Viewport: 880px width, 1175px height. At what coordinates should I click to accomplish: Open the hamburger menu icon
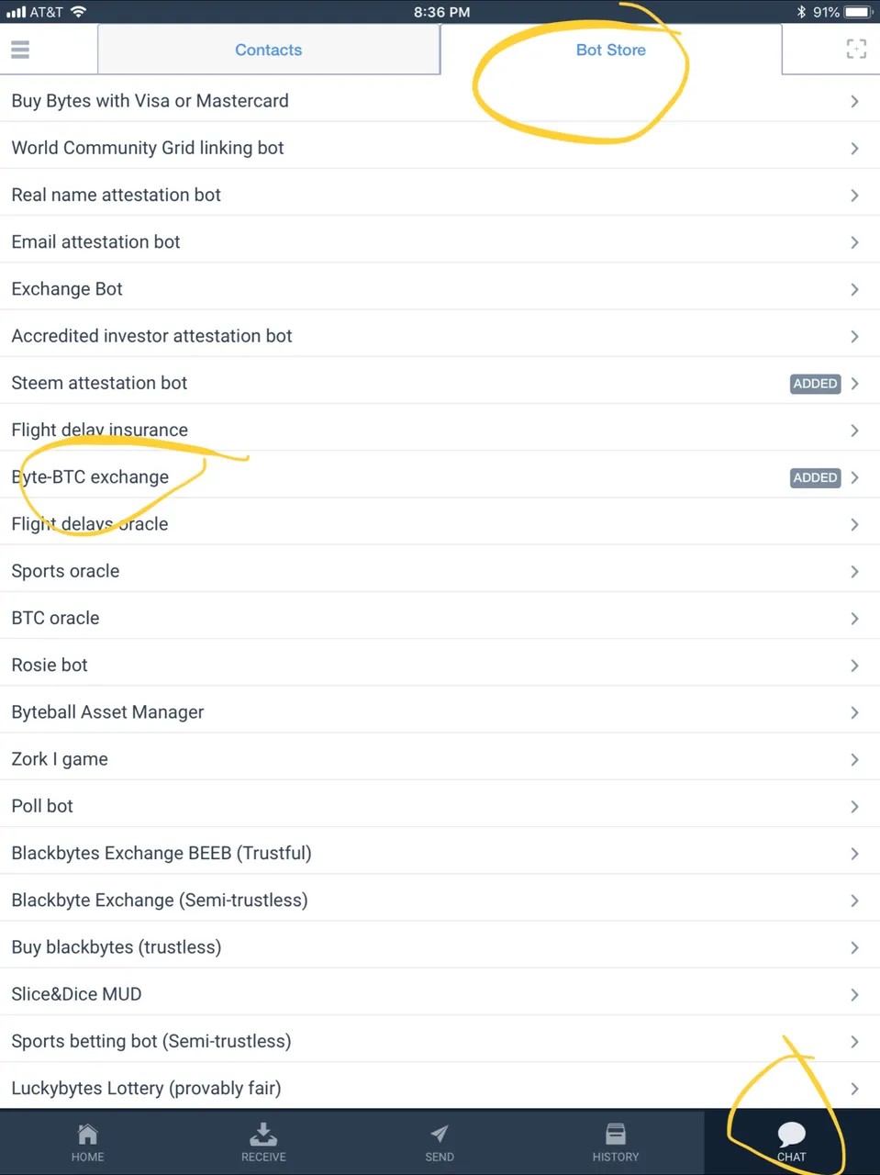pyautogui.click(x=20, y=50)
